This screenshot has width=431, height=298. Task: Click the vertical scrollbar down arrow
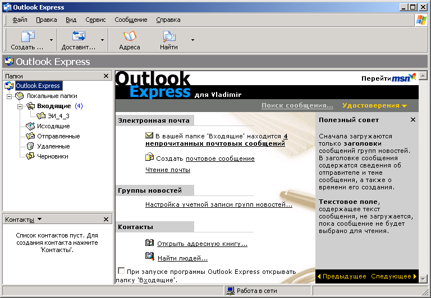[x=423, y=279]
